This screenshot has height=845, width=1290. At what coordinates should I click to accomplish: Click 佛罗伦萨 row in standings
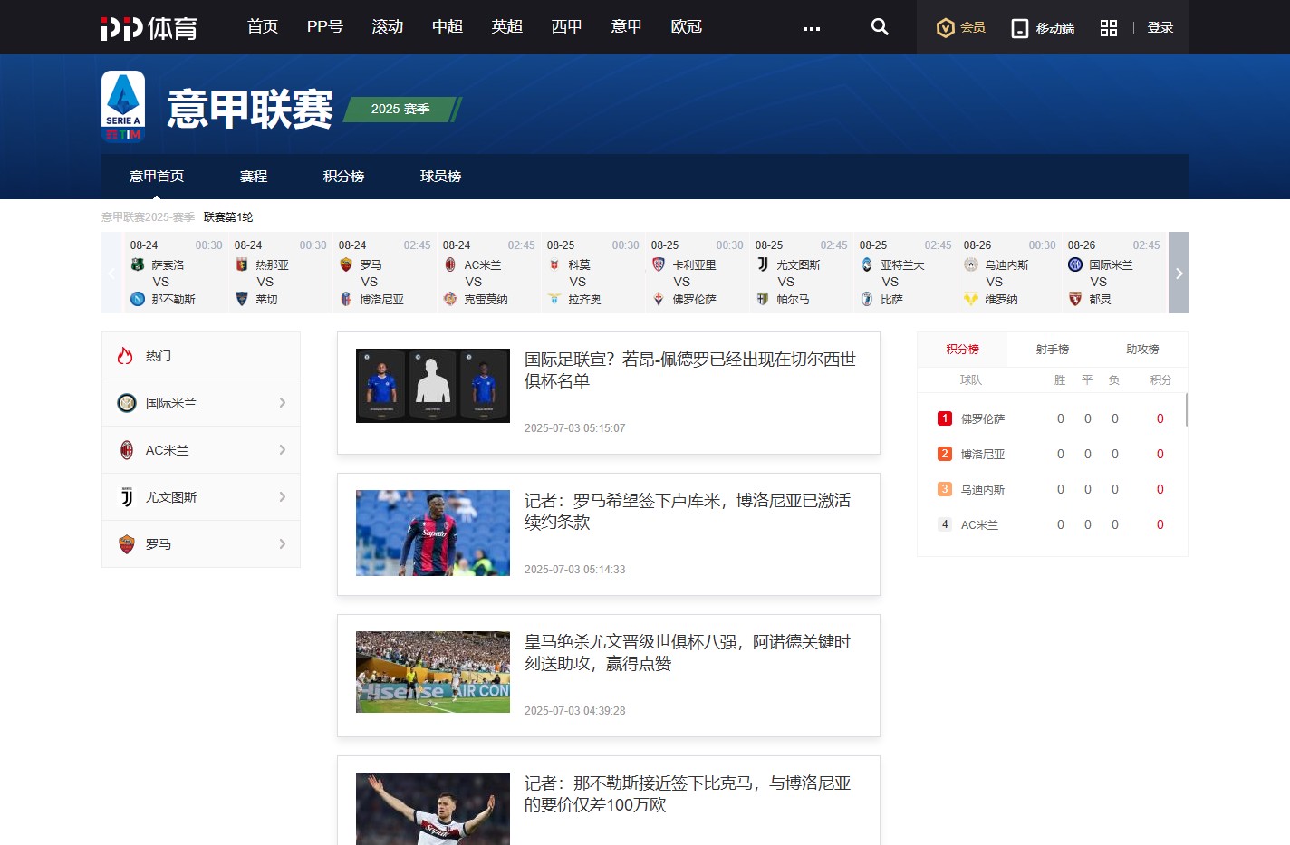(1052, 418)
